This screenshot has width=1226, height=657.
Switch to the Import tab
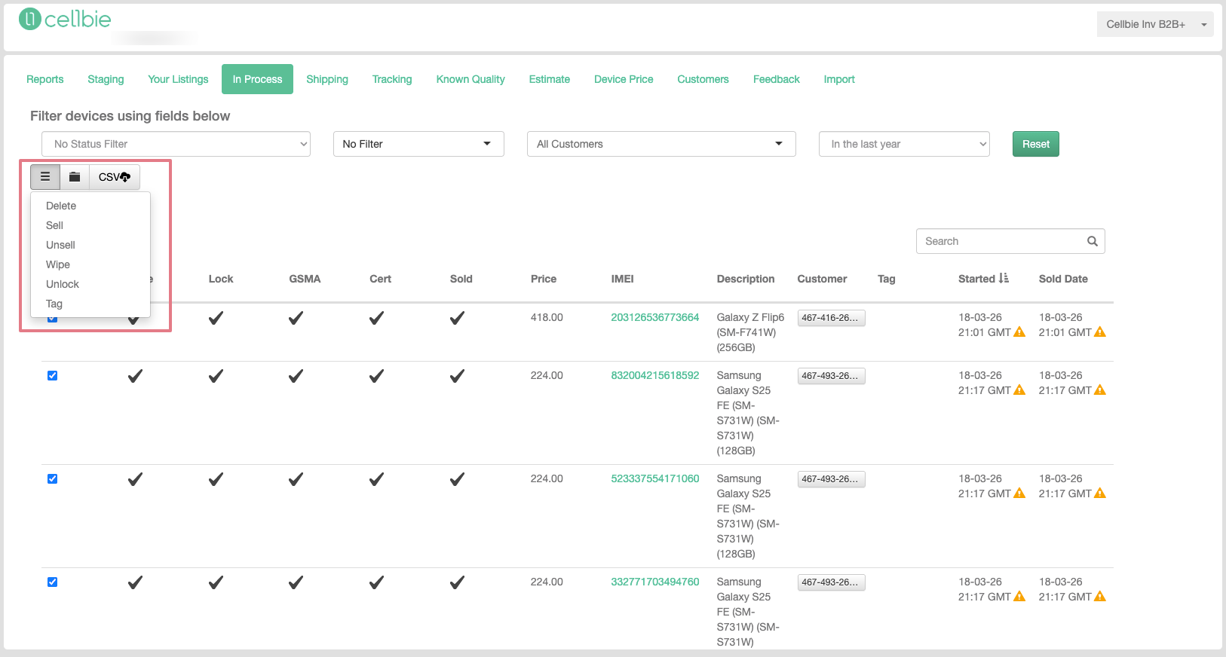[x=839, y=79]
